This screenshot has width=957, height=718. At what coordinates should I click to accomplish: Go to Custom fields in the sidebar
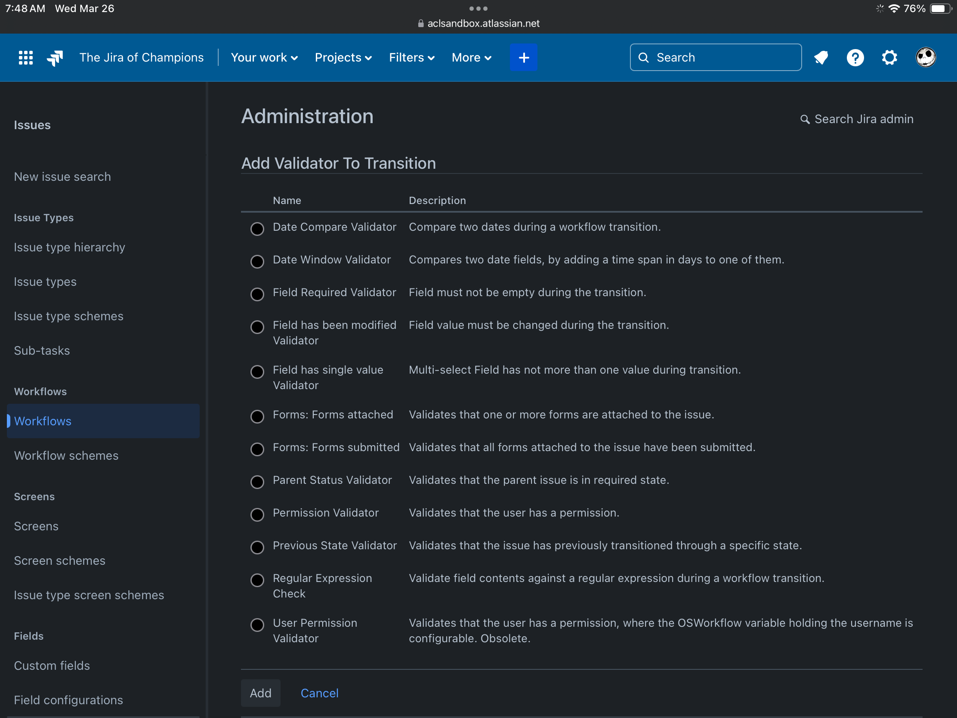pyautogui.click(x=52, y=665)
